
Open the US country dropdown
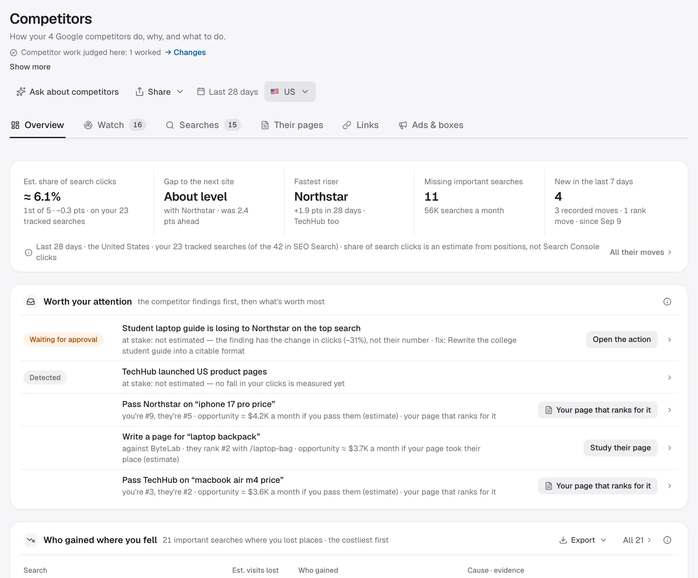coord(290,92)
